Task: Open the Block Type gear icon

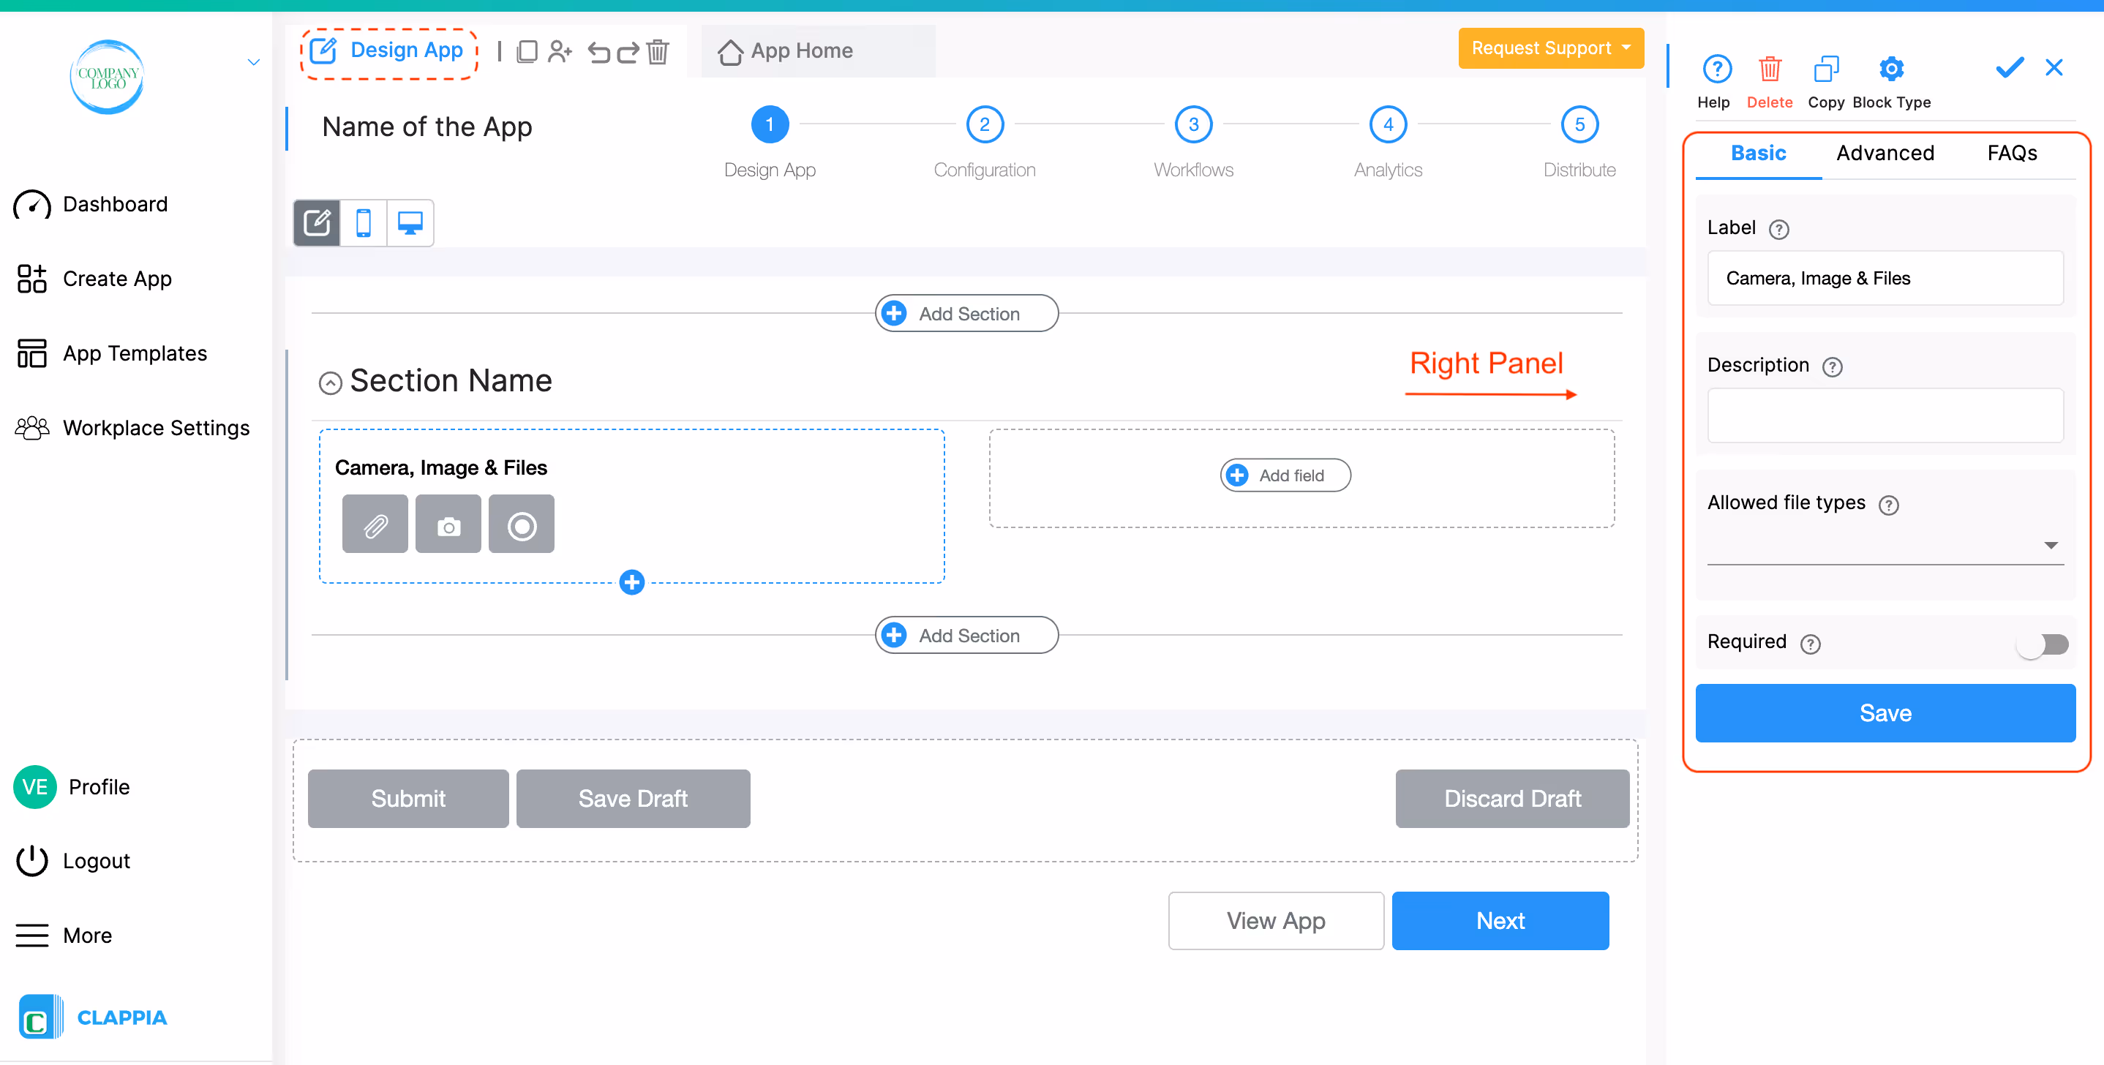Action: point(1891,69)
